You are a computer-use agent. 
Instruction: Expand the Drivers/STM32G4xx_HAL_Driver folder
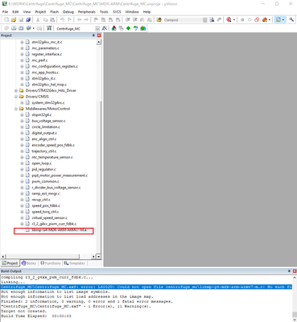[16, 91]
